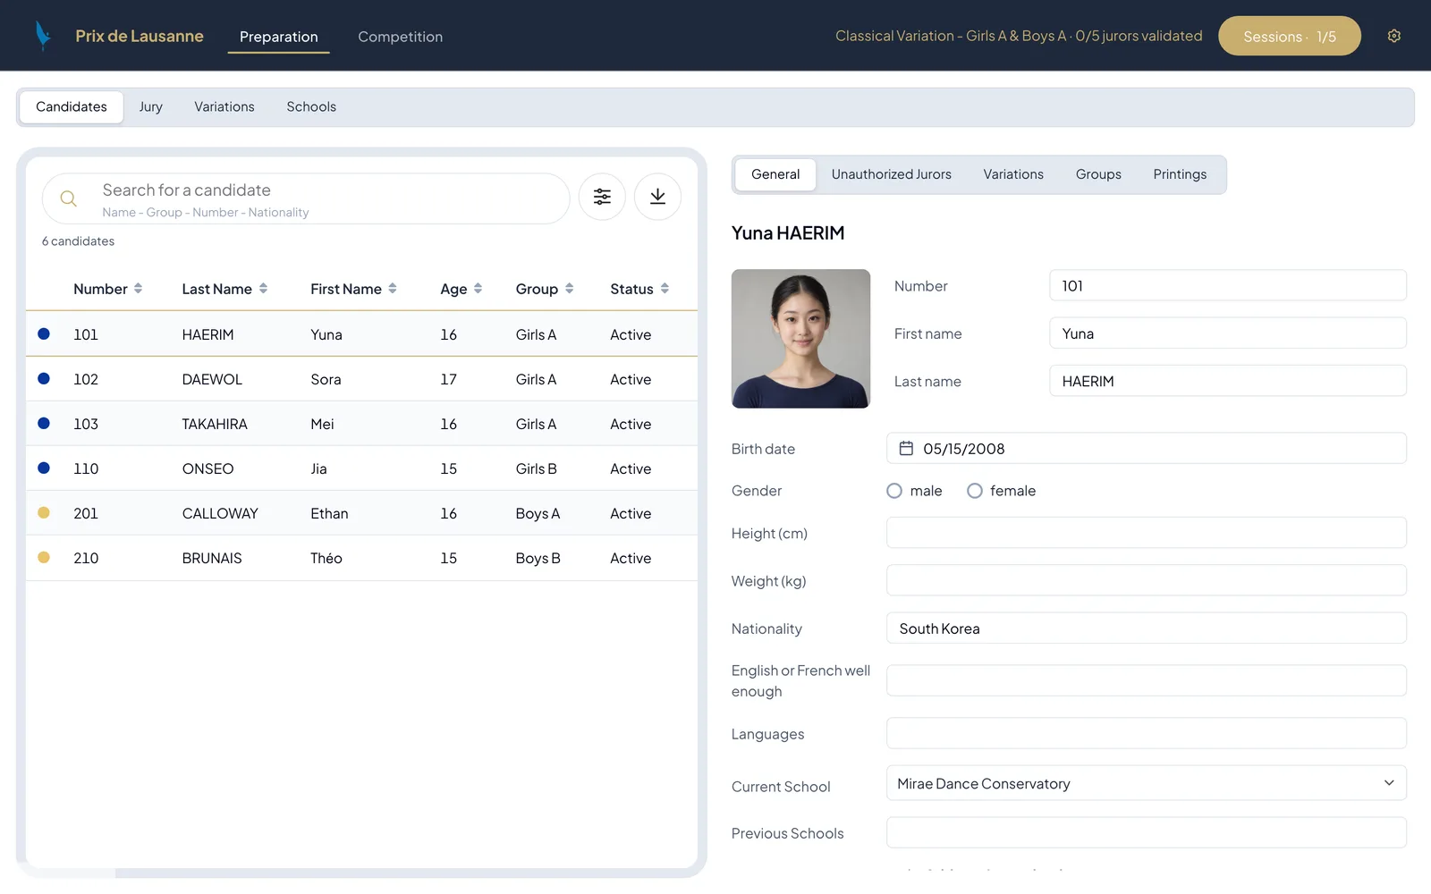Click the Prix de Lausanne bird logo
The image size is (1431, 894).
pos(42,36)
